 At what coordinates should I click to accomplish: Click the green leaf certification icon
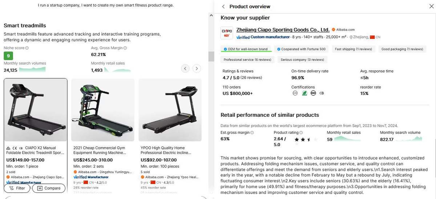(x=304, y=93)
